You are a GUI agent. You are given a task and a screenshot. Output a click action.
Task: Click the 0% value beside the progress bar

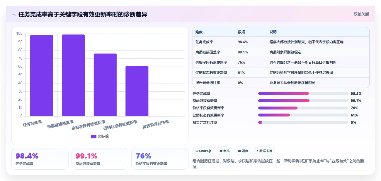(x=353, y=123)
